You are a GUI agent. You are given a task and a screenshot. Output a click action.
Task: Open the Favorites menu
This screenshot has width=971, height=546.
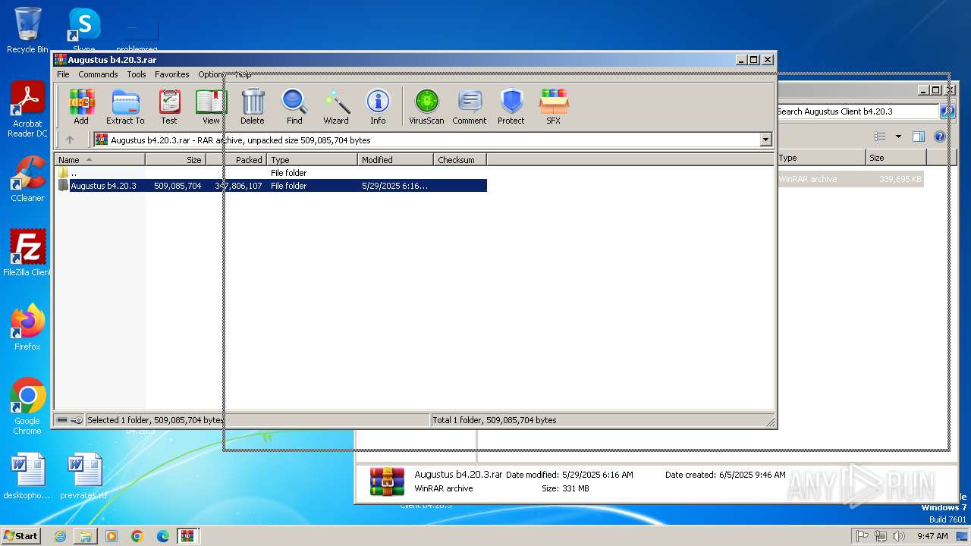point(172,74)
